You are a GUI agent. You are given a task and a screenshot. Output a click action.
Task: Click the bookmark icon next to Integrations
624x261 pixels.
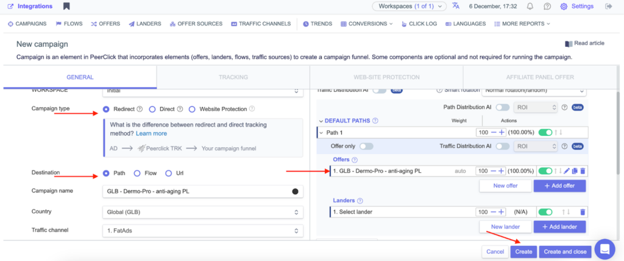pos(66,6)
